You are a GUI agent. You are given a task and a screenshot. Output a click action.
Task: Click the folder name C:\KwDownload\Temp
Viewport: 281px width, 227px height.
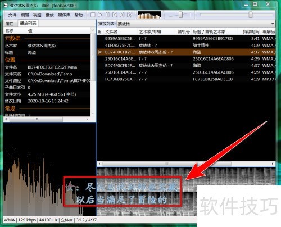(x=50, y=74)
